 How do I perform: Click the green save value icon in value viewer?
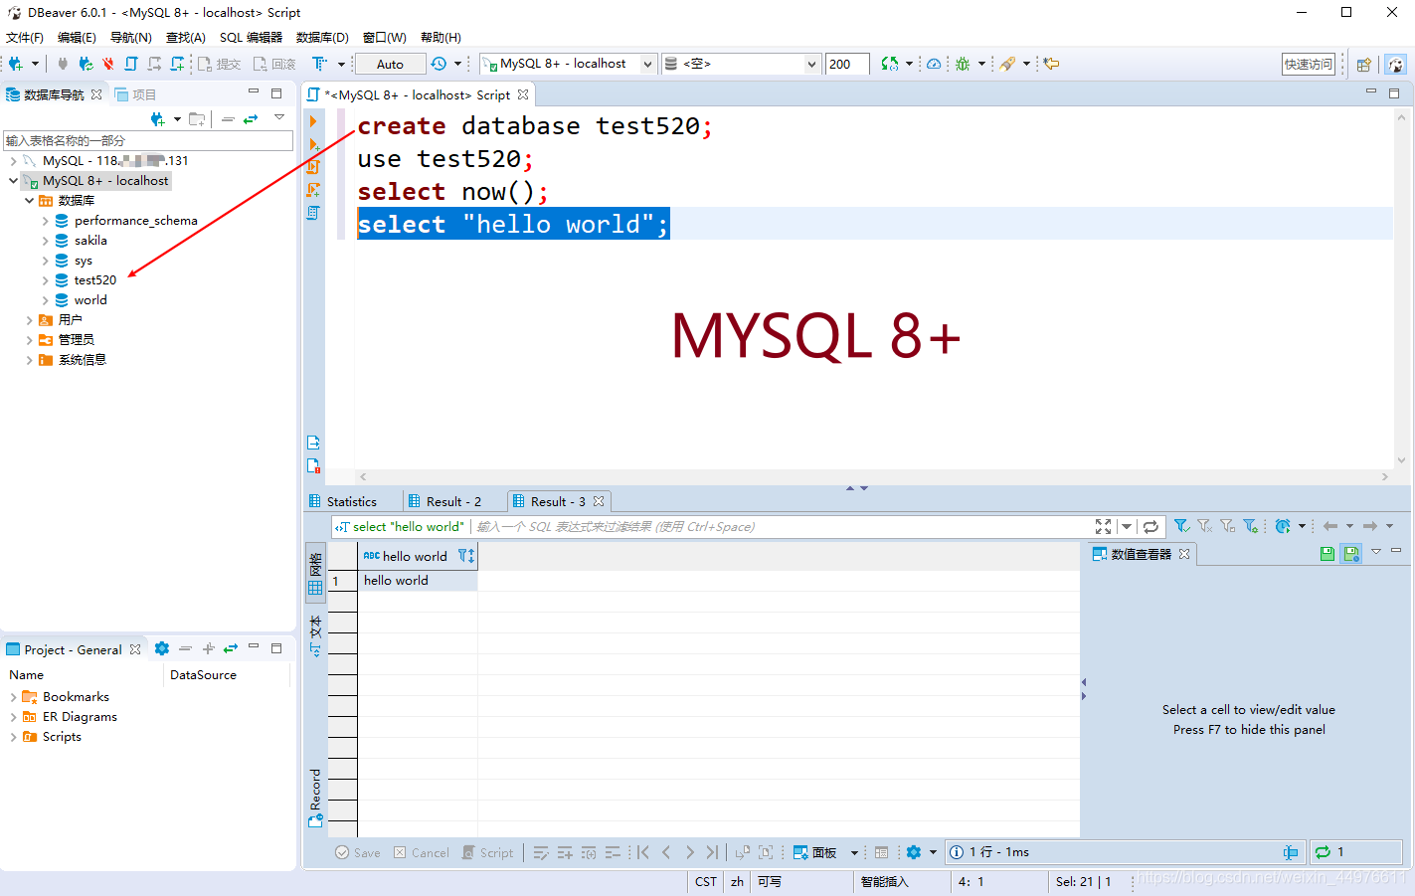(1327, 554)
